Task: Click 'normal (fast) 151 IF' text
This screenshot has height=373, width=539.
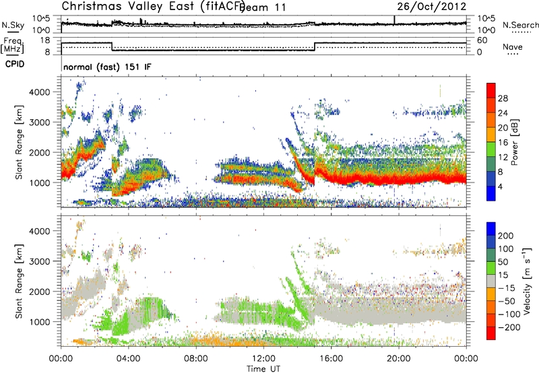Action: [x=107, y=67]
